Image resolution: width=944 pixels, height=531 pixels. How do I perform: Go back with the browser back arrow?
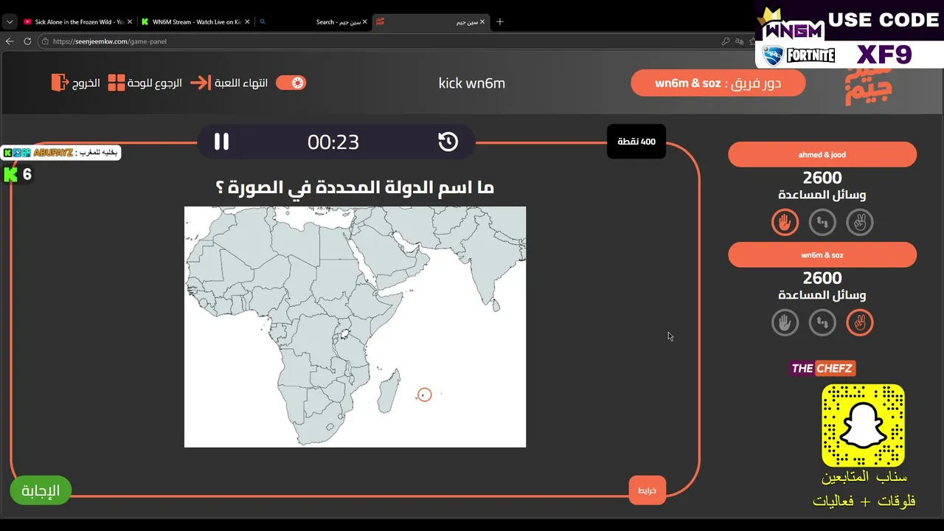point(10,41)
